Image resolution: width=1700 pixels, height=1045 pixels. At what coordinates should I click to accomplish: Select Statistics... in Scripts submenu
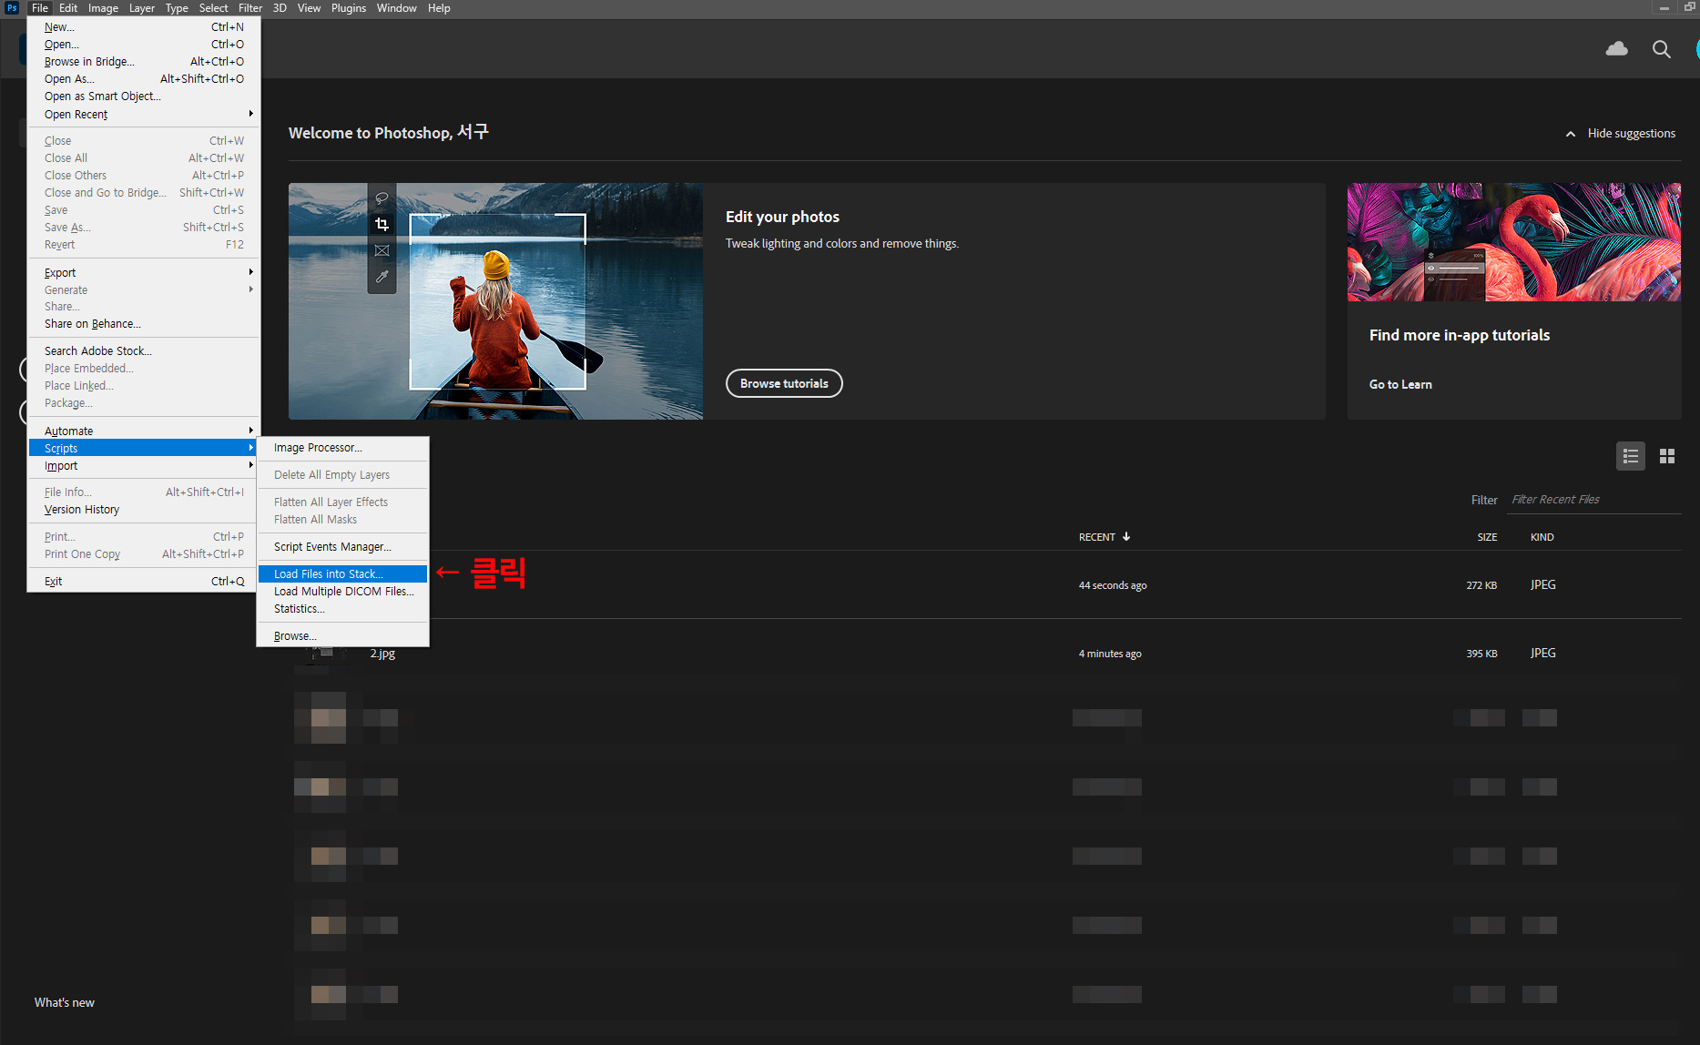[342, 609]
